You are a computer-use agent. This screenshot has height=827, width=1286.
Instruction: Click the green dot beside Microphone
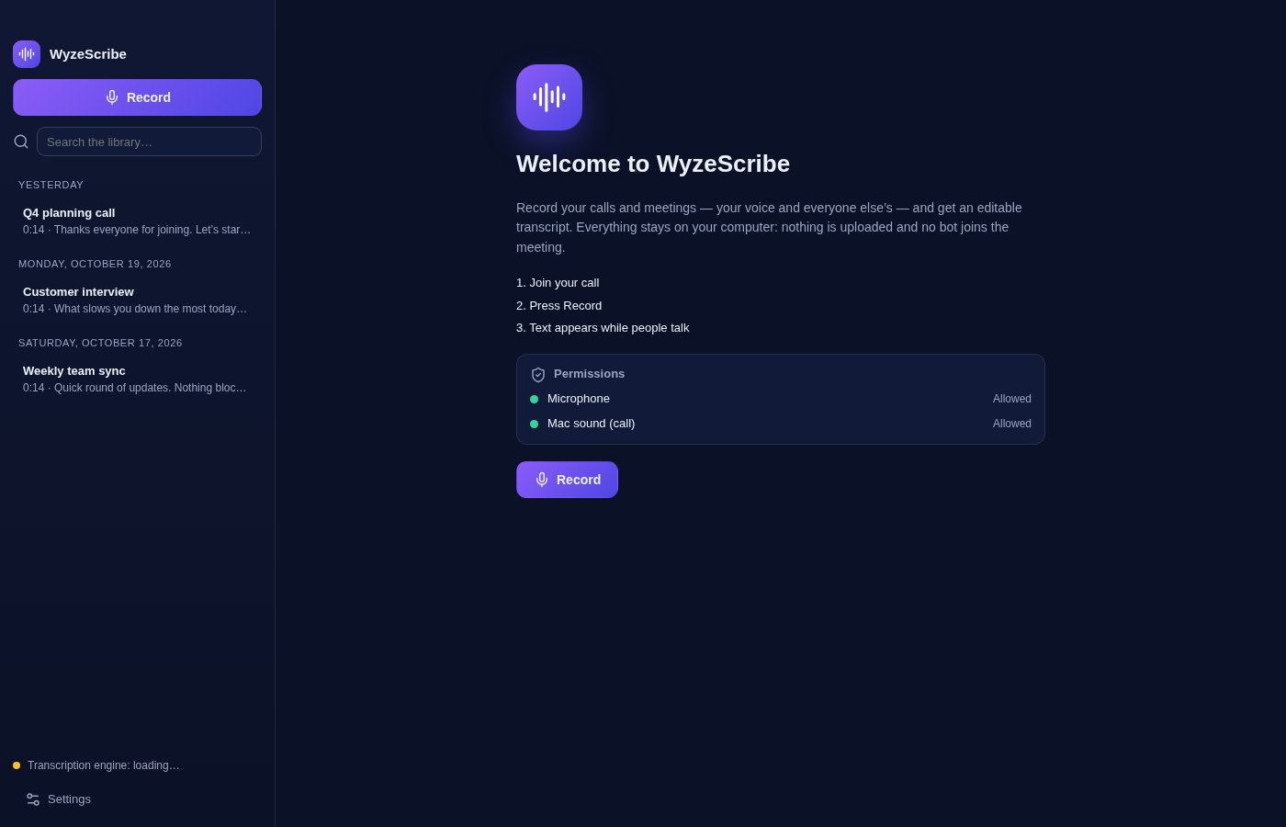coord(534,399)
